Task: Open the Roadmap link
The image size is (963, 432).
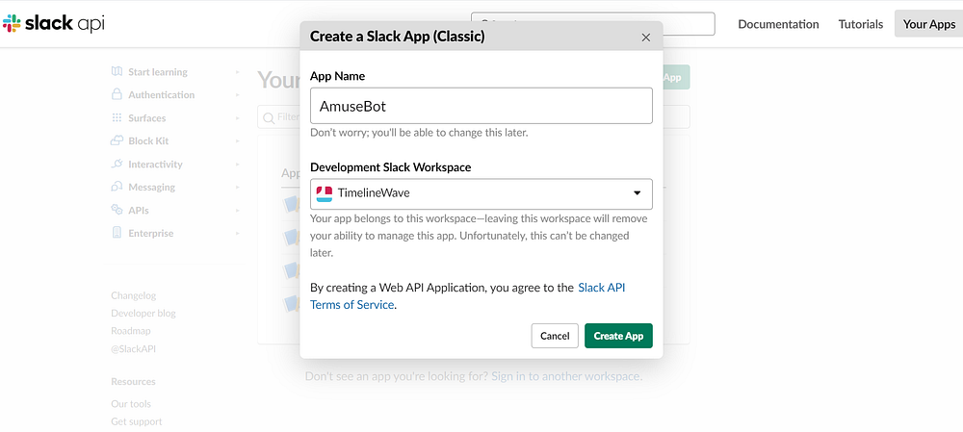Action: pos(131,331)
